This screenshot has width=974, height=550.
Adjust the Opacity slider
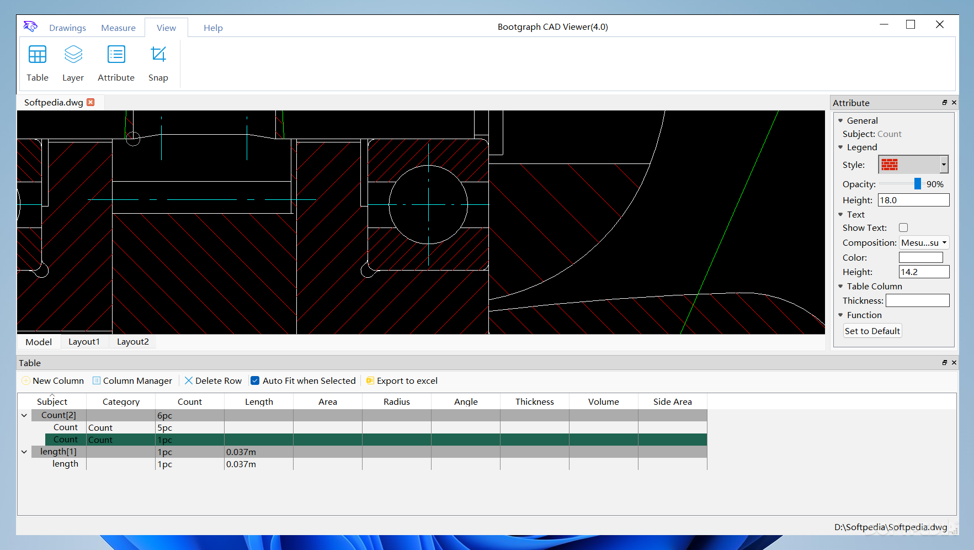click(x=917, y=184)
